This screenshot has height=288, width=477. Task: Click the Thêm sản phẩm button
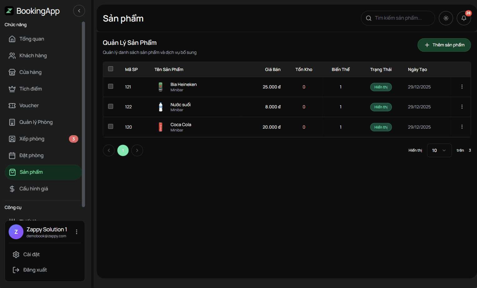pos(444,45)
